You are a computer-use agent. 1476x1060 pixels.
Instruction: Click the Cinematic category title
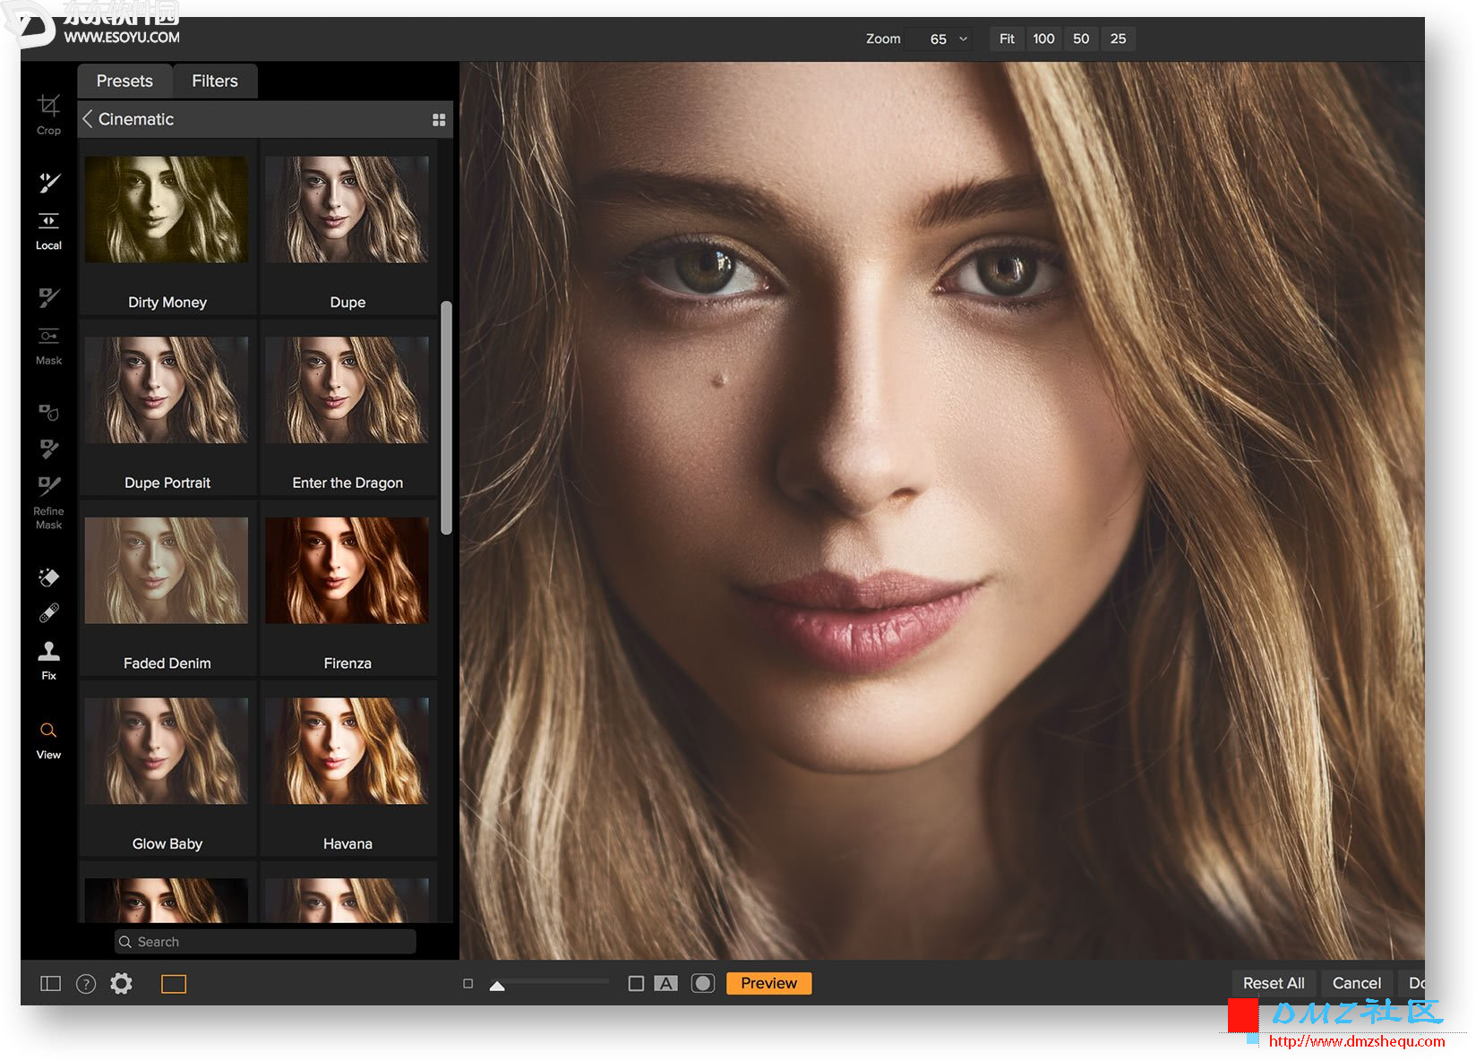(x=136, y=119)
